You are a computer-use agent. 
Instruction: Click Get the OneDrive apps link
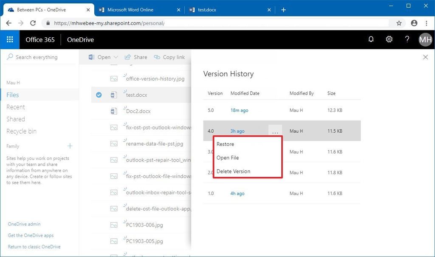31,235
